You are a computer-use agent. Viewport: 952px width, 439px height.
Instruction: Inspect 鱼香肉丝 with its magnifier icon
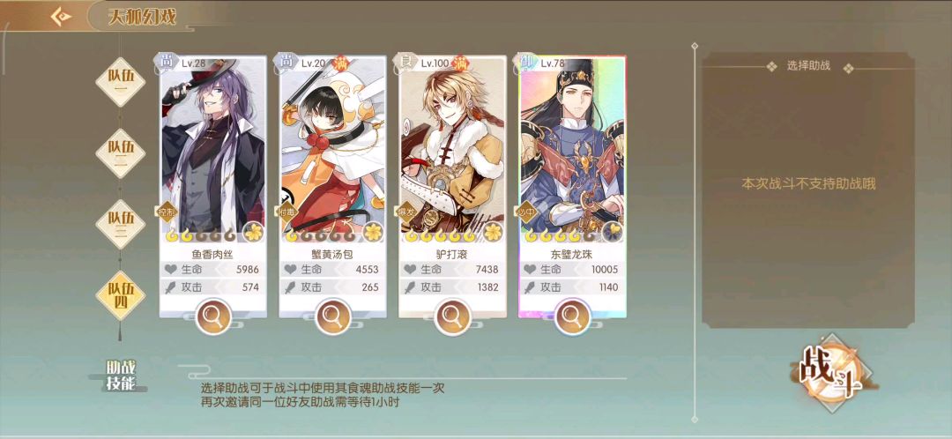213,316
